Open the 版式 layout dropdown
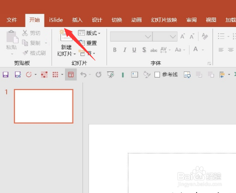Screen dimensions: 236x193 (89, 33)
